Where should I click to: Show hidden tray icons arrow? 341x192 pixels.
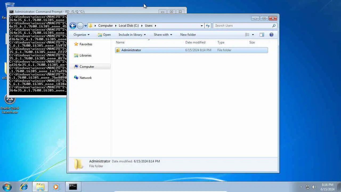[301, 187]
